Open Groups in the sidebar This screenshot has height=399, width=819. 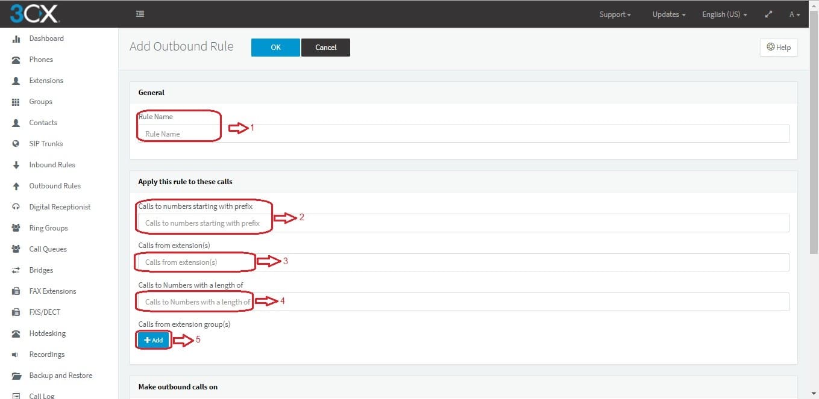click(41, 102)
